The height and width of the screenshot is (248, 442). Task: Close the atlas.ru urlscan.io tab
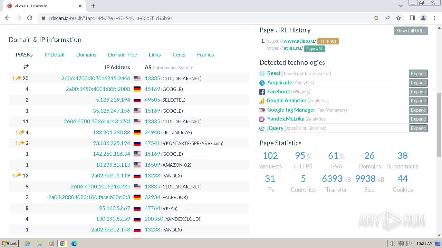(80, 6)
